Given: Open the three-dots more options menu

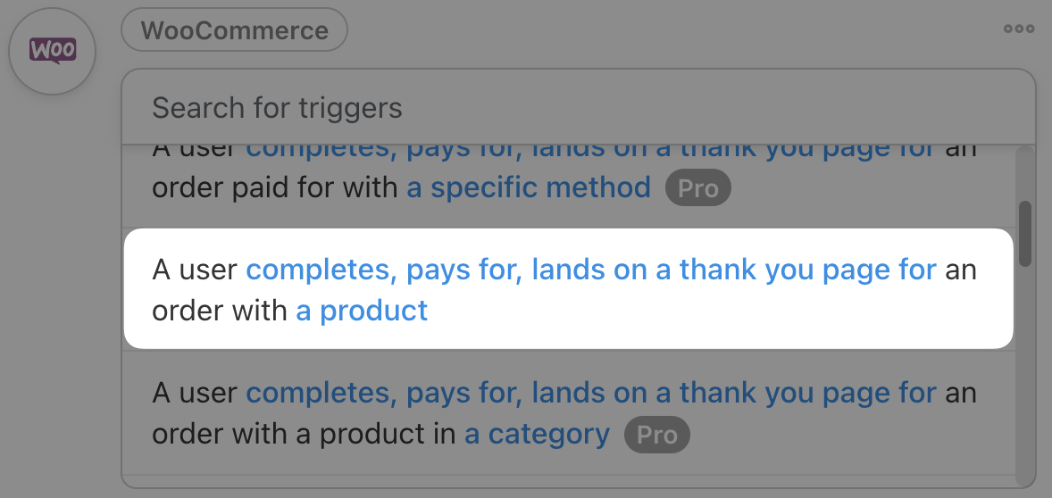Looking at the screenshot, I should 1019,29.
